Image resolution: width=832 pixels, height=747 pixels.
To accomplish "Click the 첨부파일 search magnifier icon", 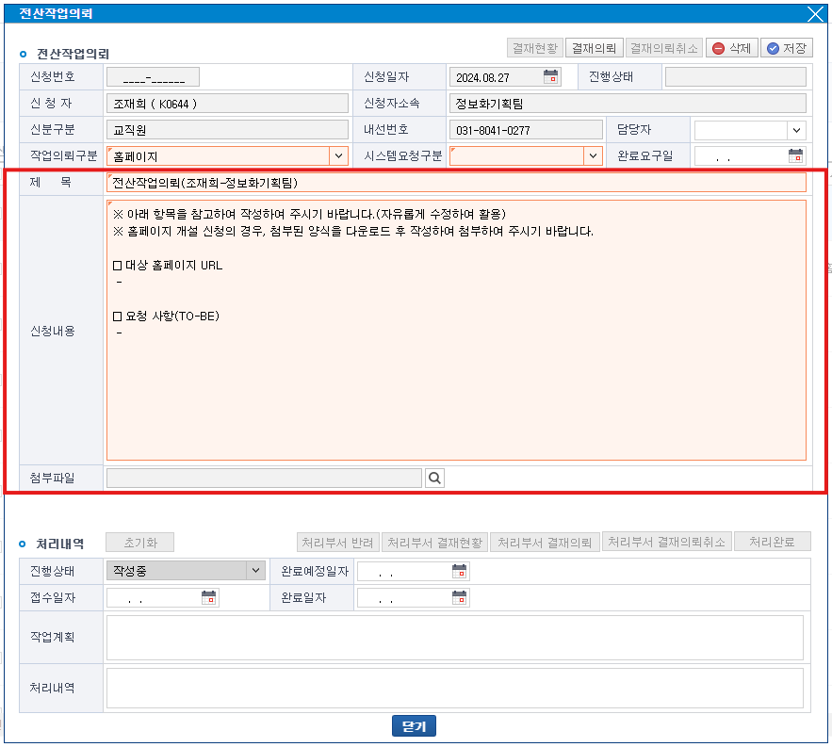I will (434, 479).
